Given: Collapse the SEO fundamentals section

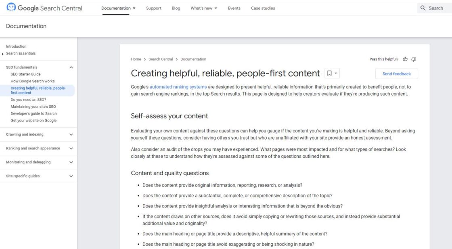Looking at the screenshot, I should tap(71, 67).
